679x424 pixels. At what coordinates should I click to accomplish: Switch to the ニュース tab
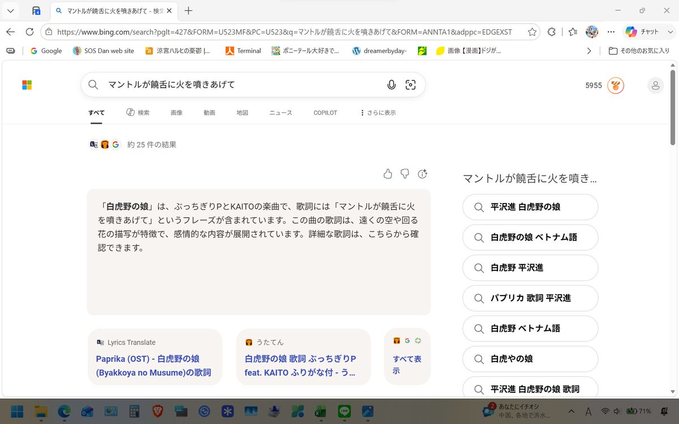[x=281, y=113]
